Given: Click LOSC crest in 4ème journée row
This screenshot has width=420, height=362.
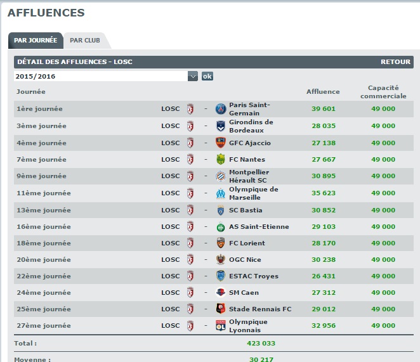Looking at the screenshot, I should (190, 143).
